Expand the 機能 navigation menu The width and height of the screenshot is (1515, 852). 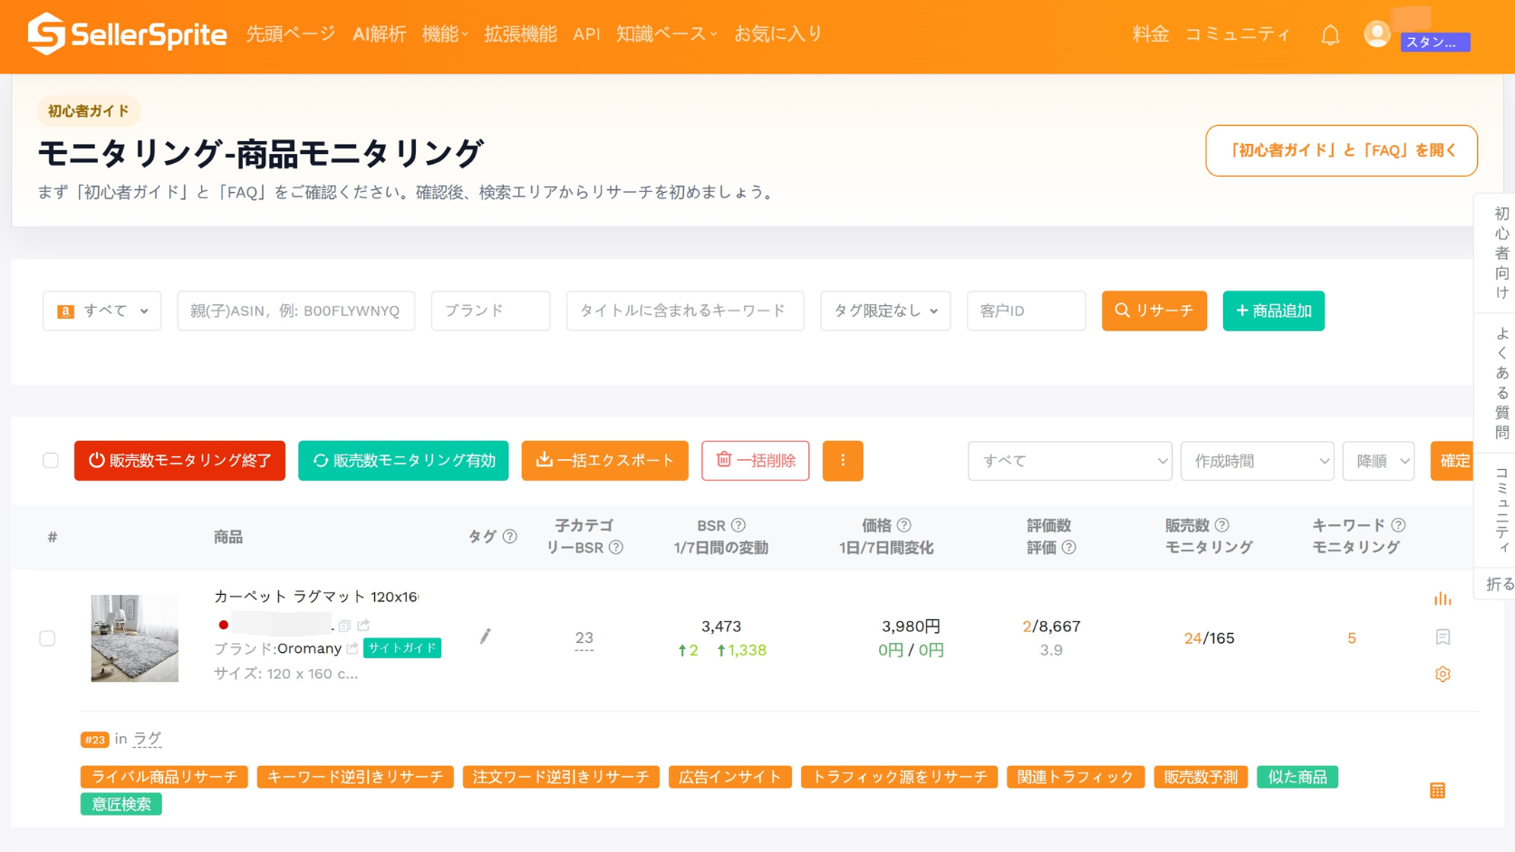tap(445, 34)
